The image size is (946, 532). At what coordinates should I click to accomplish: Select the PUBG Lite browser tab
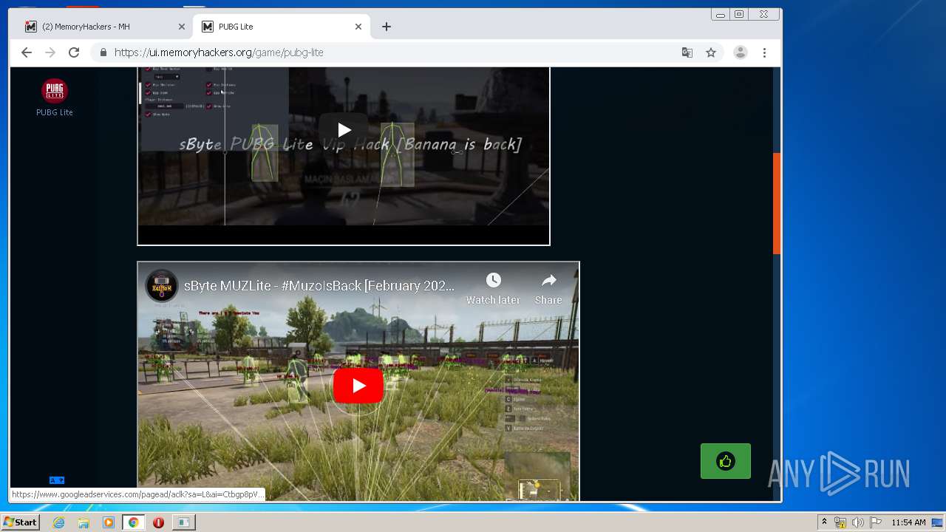(x=281, y=27)
